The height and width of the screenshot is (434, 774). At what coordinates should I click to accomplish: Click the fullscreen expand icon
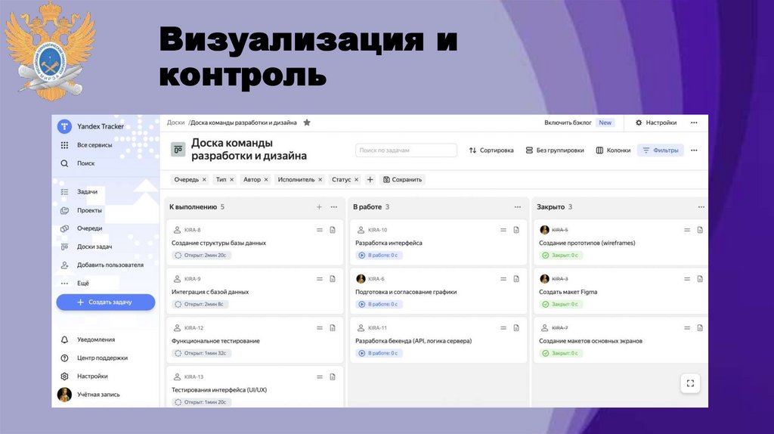tap(691, 383)
